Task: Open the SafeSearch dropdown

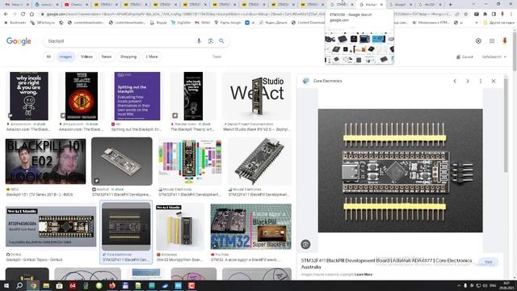Action: pos(494,57)
